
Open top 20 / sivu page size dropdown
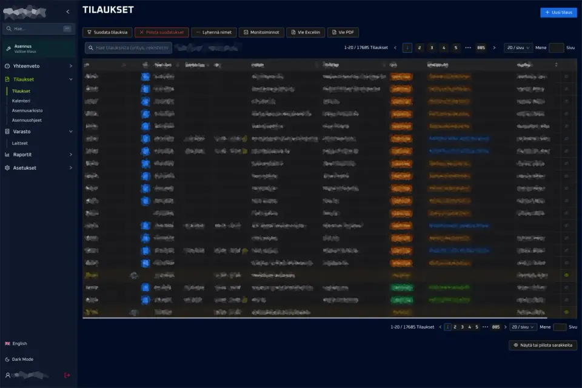[518, 47]
